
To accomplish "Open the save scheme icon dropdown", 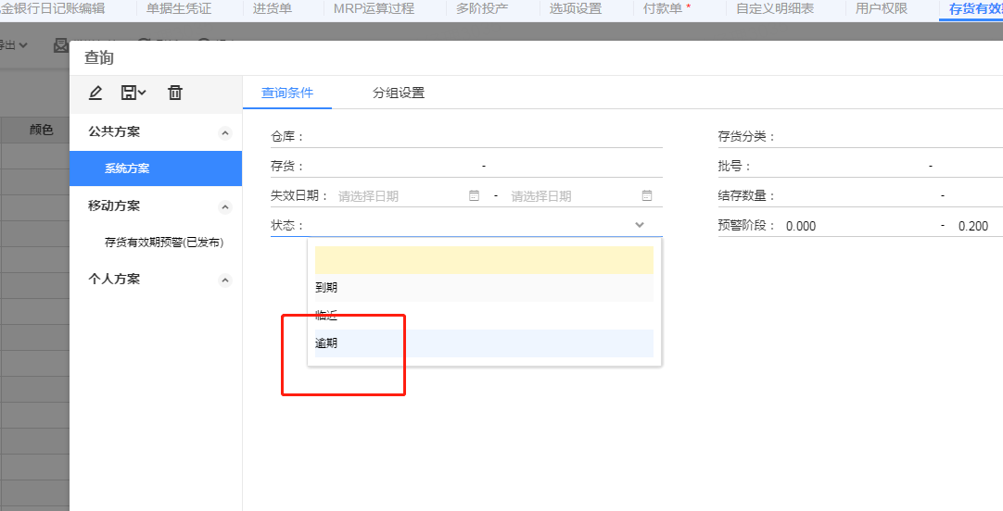I will pyautogui.click(x=133, y=93).
